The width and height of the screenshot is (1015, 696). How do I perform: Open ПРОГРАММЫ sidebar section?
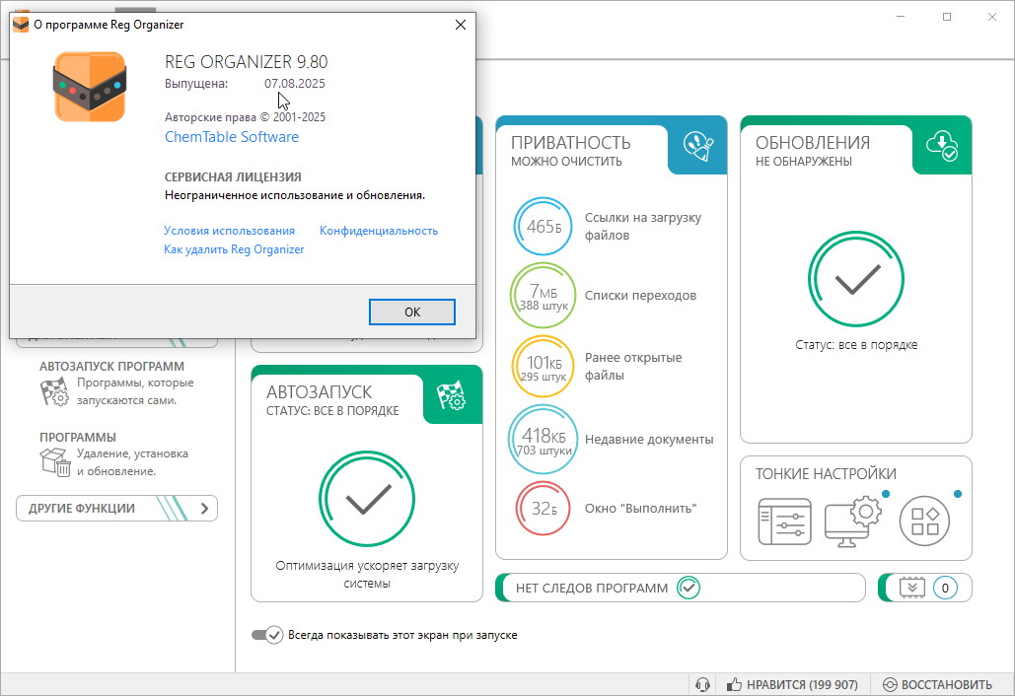click(x=78, y=438)
